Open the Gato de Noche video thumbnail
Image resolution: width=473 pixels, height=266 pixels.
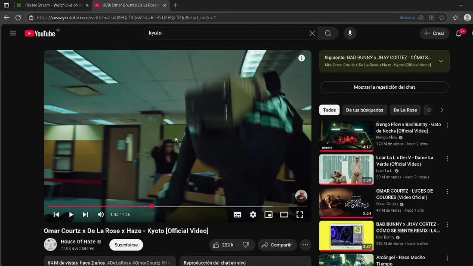346,136
